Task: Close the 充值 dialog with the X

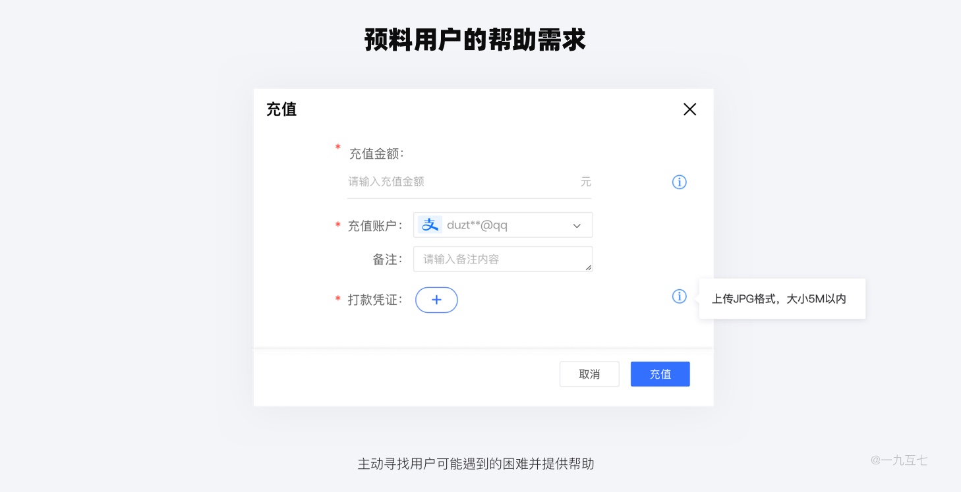Action: click(689, 109)
